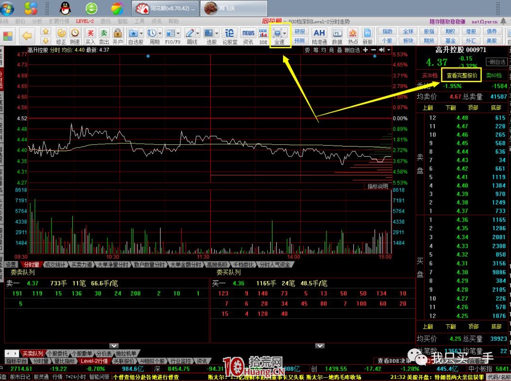Screen dimensions: 511x381
Task: Open the AH 陆港通 icon
Action: (319, 36)
